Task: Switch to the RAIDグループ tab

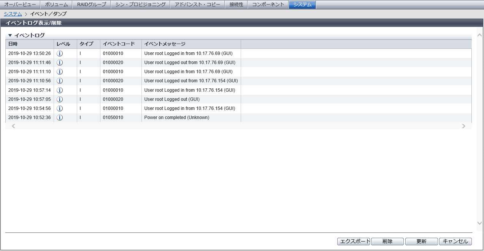Action: (x=92, y=5)
